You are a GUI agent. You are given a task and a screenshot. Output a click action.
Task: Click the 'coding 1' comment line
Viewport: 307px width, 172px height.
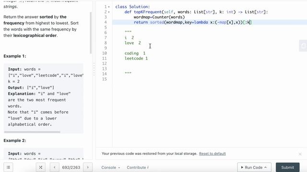click(x=135, y=53)
